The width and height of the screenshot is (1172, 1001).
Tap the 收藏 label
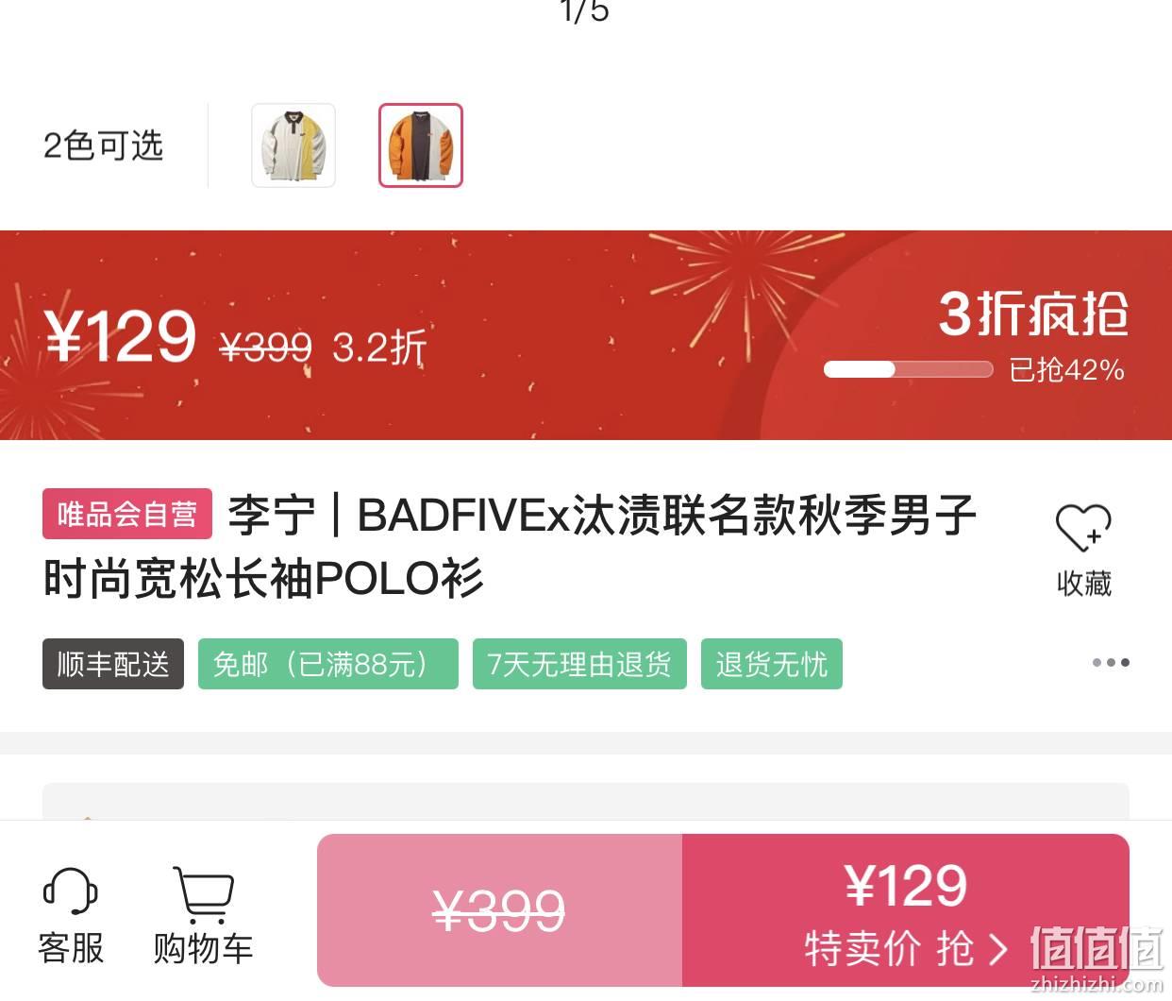point(1084,584)
